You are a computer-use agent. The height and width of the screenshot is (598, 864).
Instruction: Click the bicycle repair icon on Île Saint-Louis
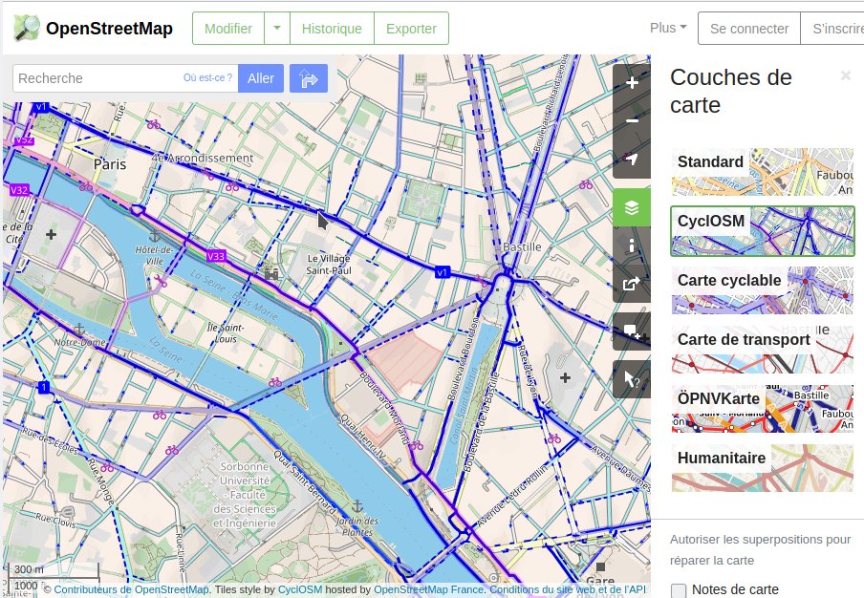[161, 282]
